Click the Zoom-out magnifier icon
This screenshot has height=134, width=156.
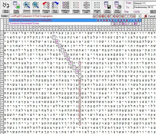point(36,5)
